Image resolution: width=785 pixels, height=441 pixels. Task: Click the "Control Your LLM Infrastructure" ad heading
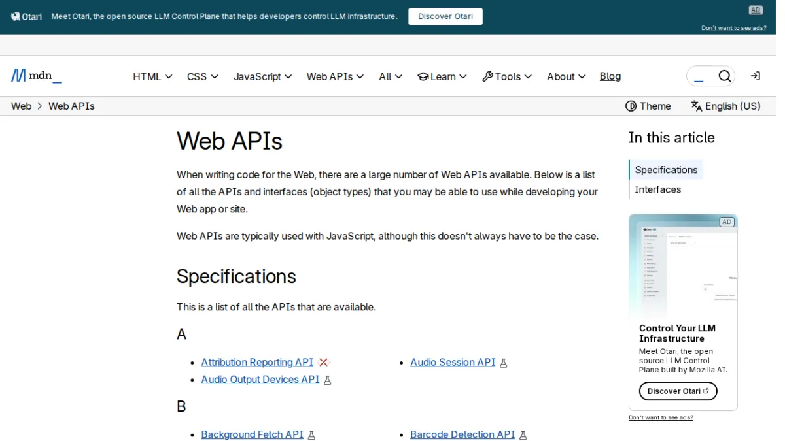677,333
